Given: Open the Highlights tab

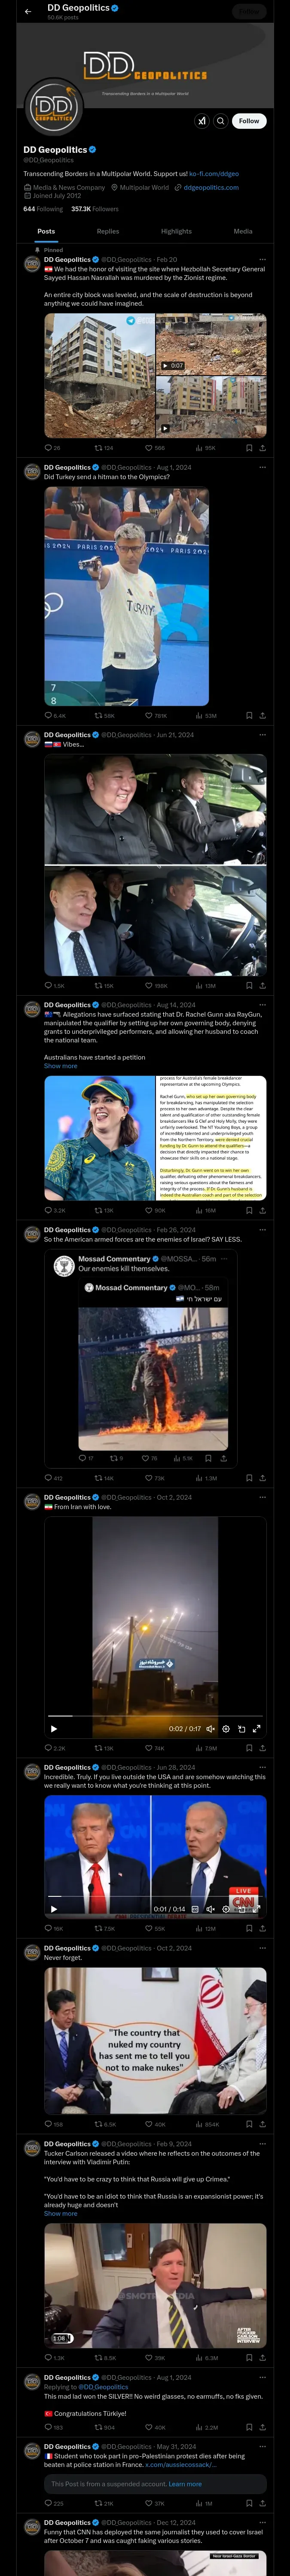Looking at the screenshot, I should click(176, 231).
